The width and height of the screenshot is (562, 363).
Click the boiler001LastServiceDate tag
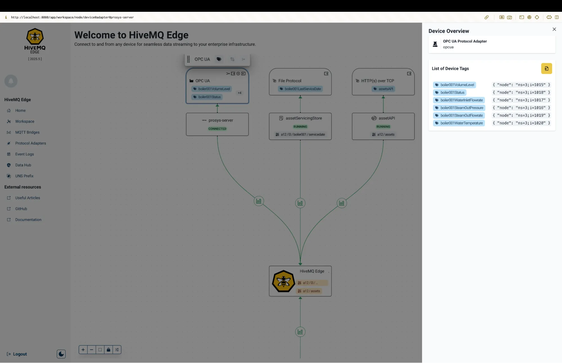(x=300, y=89)
